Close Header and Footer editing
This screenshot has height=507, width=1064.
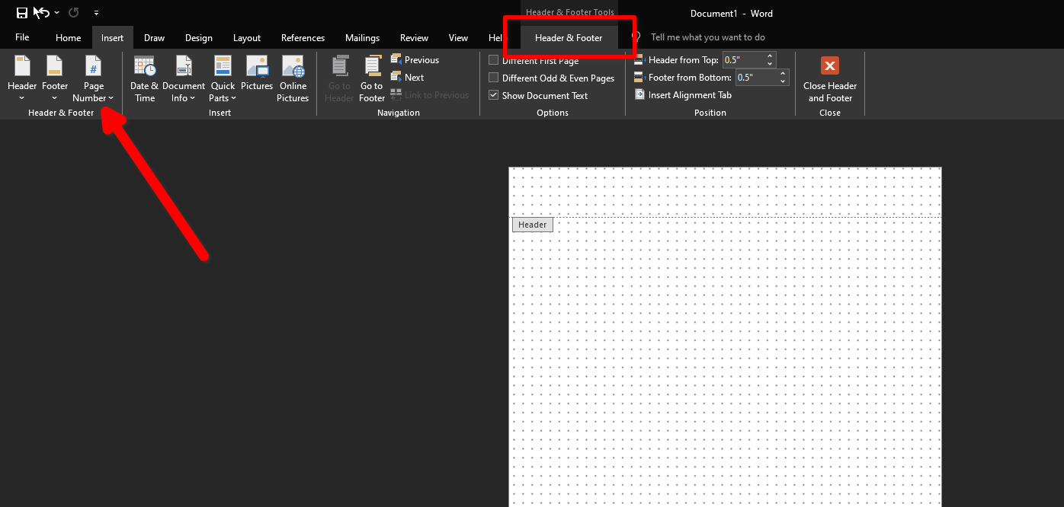[830, 79]
